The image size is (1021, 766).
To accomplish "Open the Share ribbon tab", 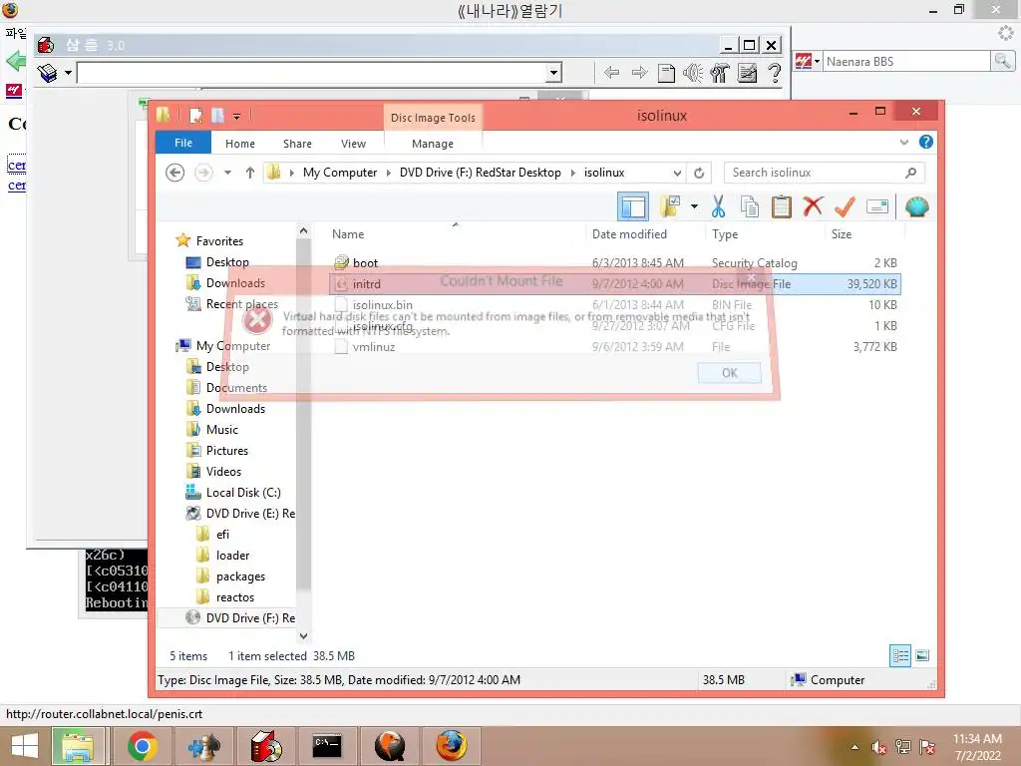I will pyautogui.click(x=297, y=144).
